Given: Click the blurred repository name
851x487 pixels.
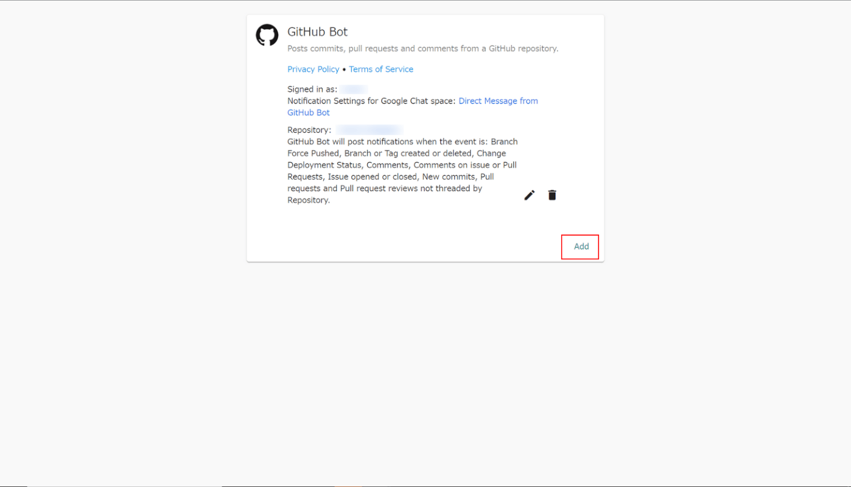Looking at the screenshot, I should (x=369, y=130).
